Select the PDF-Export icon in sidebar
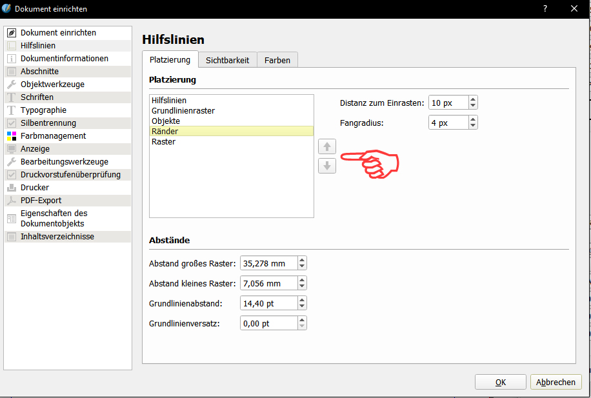This screenshot has height=398, width=591. coord(11,201)
